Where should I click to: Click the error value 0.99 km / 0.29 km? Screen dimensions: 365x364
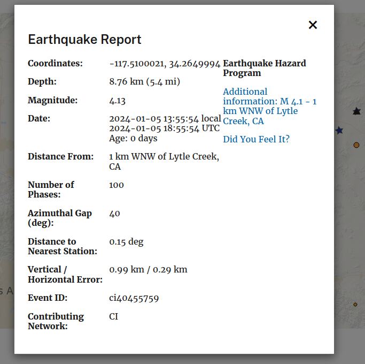click(148, 270)
